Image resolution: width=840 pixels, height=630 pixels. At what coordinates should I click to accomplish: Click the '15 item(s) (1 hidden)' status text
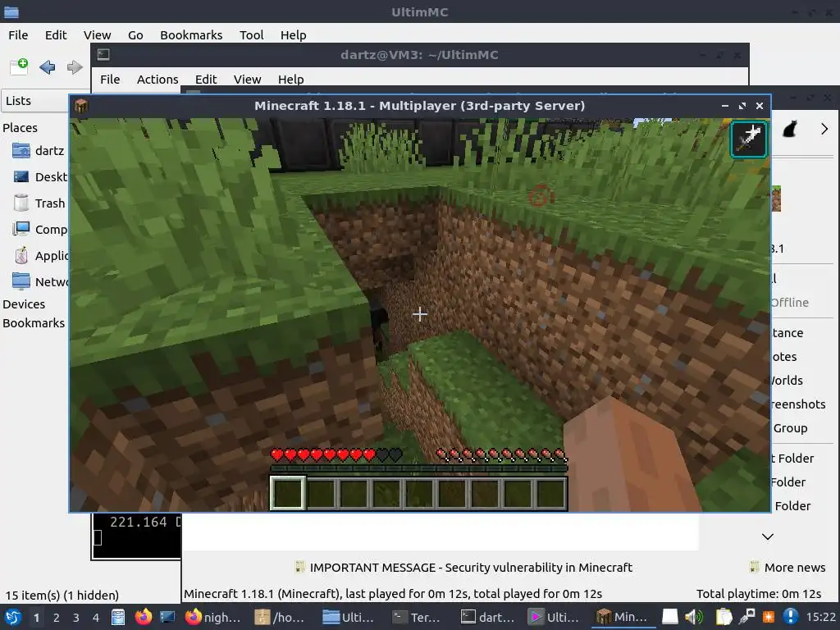[62, 596]
